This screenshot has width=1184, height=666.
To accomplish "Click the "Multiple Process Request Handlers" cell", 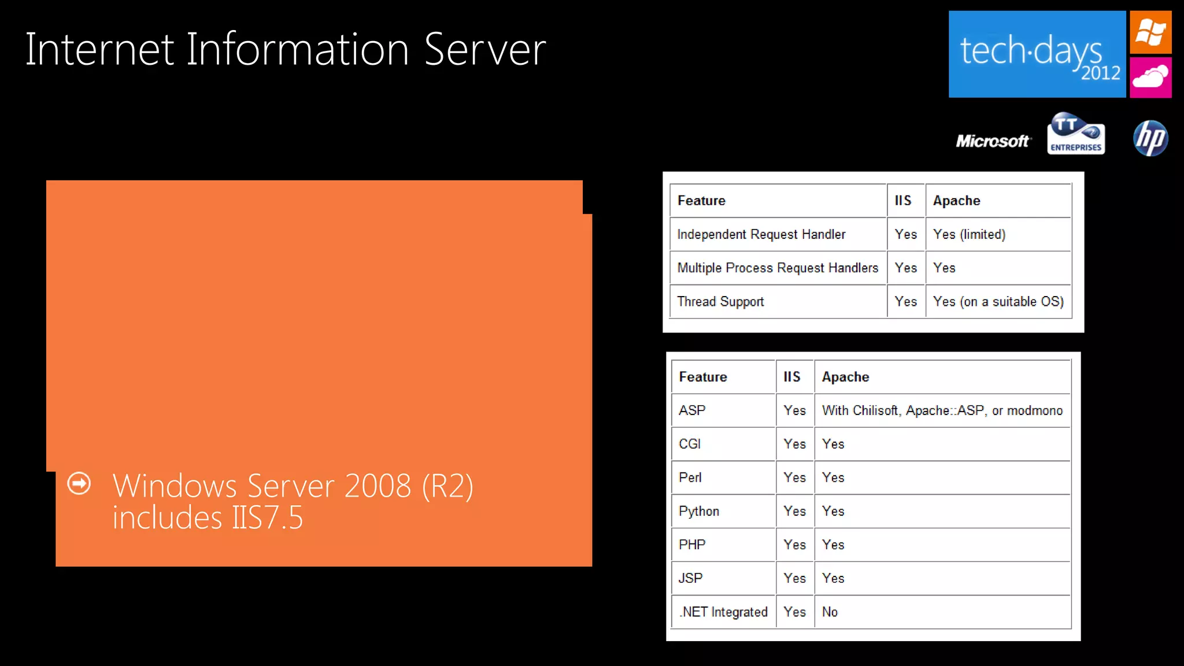I will (778, 268).
